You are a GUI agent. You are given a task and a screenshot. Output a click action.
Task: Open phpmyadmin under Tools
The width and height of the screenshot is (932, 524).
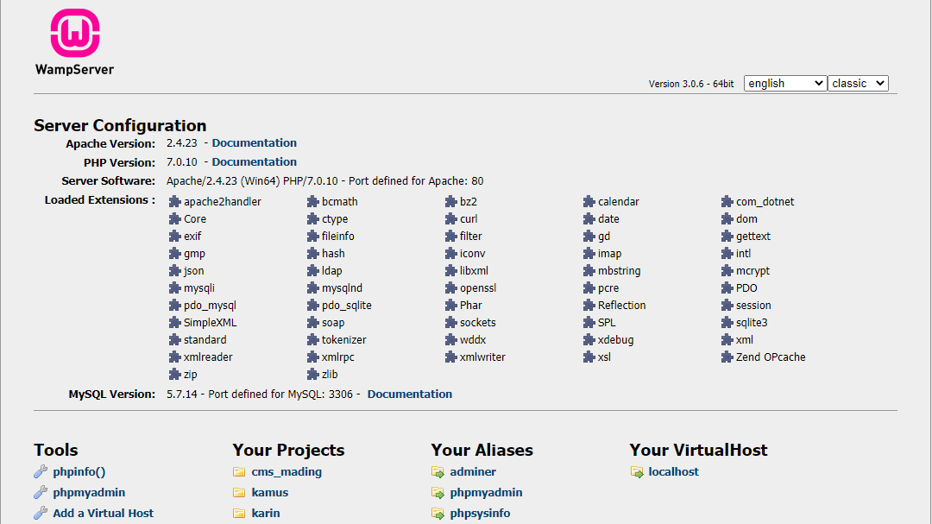point(89,492)
